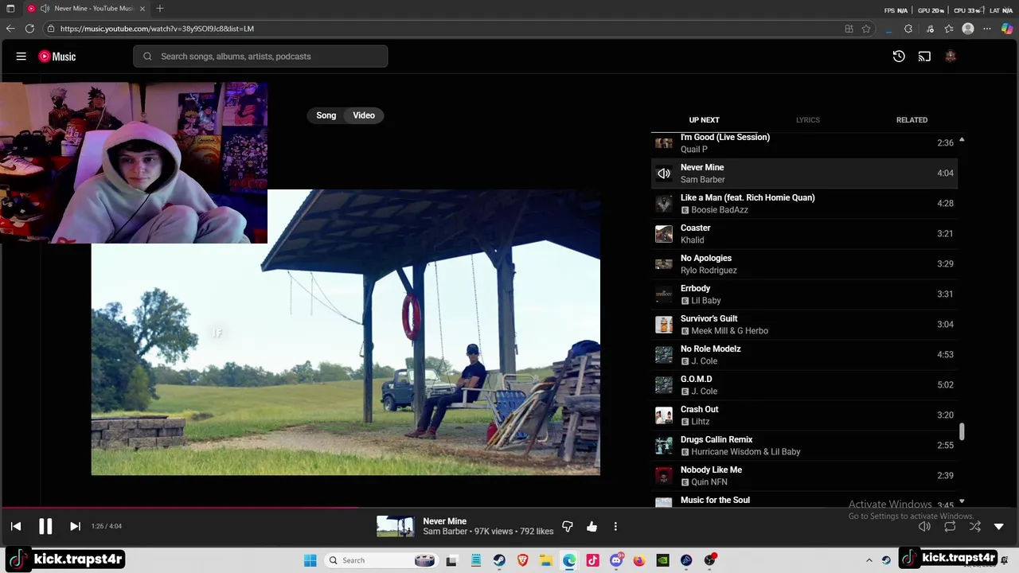Play Like a Man by Boosie BadAzz
This screenshot has width=1019, height=573.
coord(804,204)
